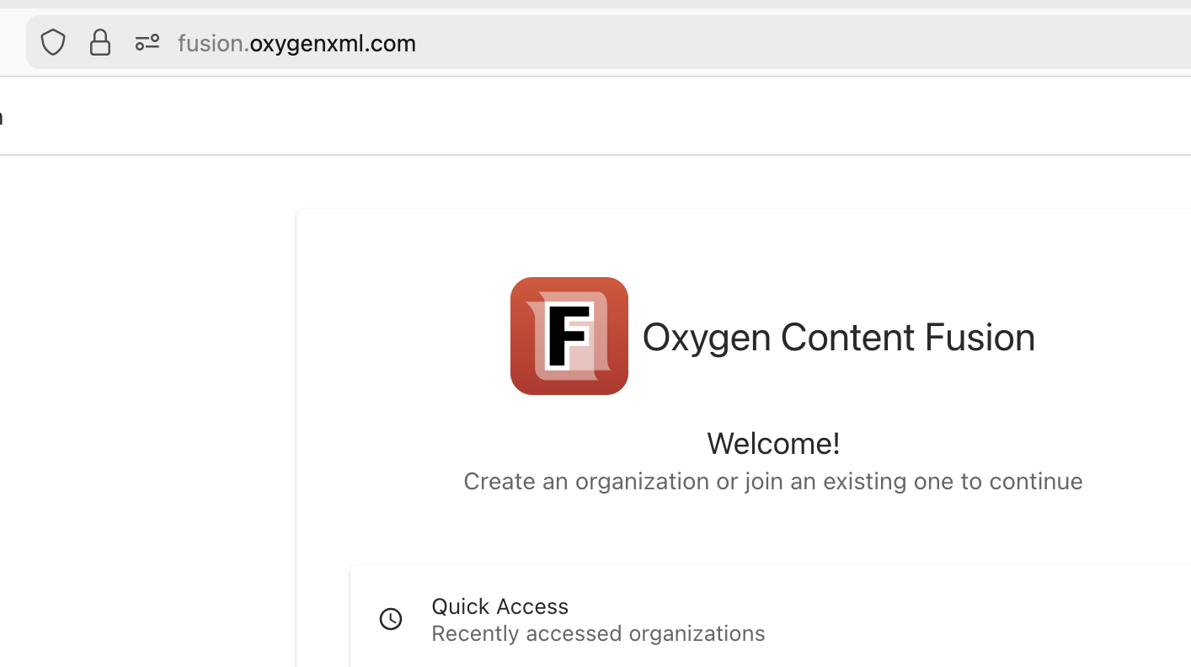Open the padlock site security info

(100, 42)
